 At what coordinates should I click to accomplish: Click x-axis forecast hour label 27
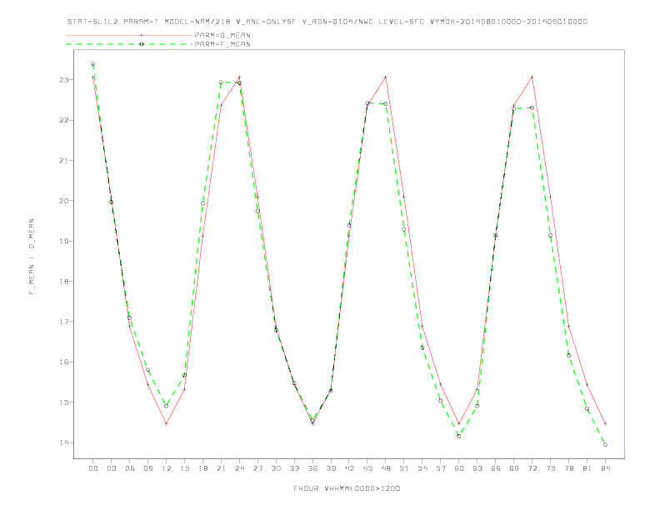257,468
